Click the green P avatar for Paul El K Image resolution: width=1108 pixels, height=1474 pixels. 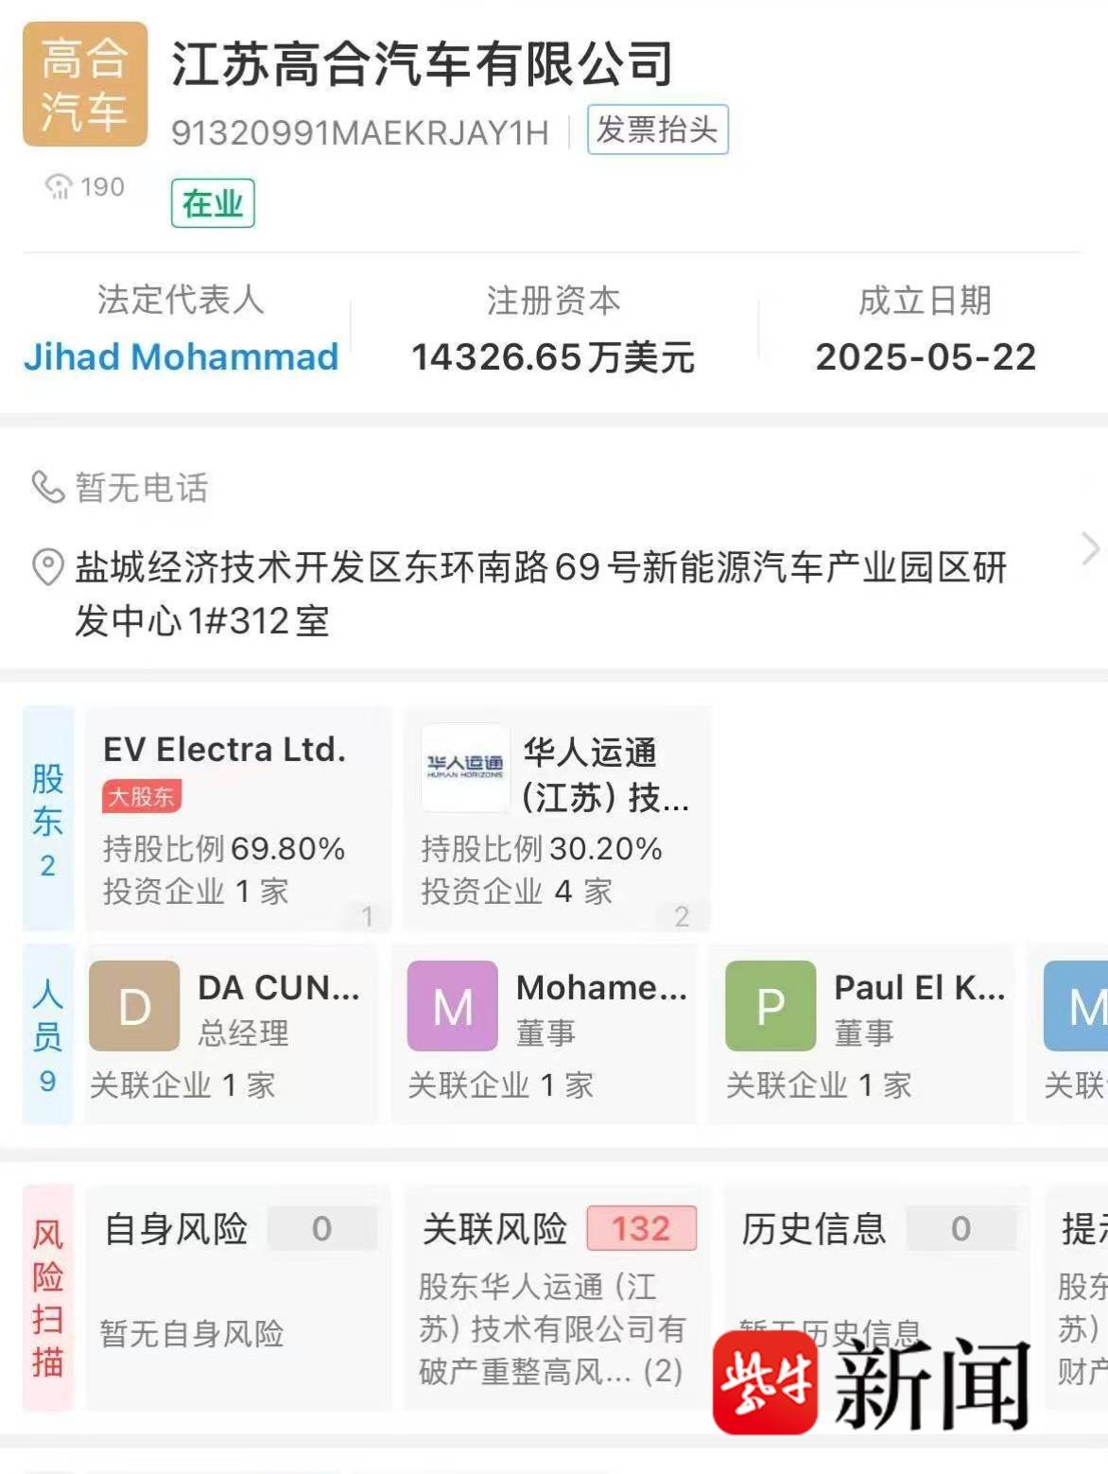click(770, 1006)
